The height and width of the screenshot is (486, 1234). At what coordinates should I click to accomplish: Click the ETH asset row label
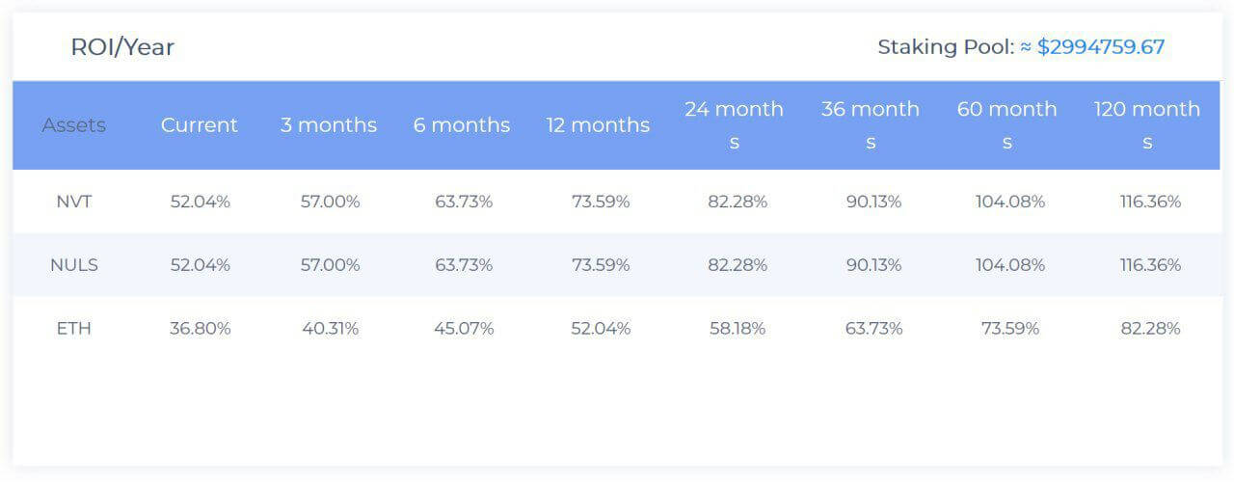coord(74,328)
